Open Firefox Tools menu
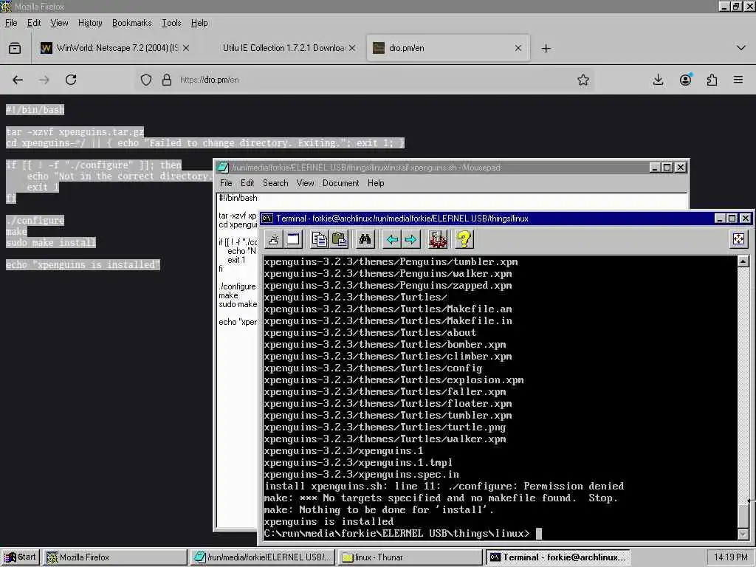 pos(171,23)
